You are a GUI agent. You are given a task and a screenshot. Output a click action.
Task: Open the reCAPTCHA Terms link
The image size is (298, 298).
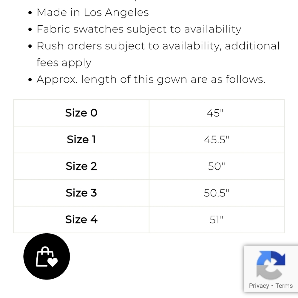coord(284,286)
